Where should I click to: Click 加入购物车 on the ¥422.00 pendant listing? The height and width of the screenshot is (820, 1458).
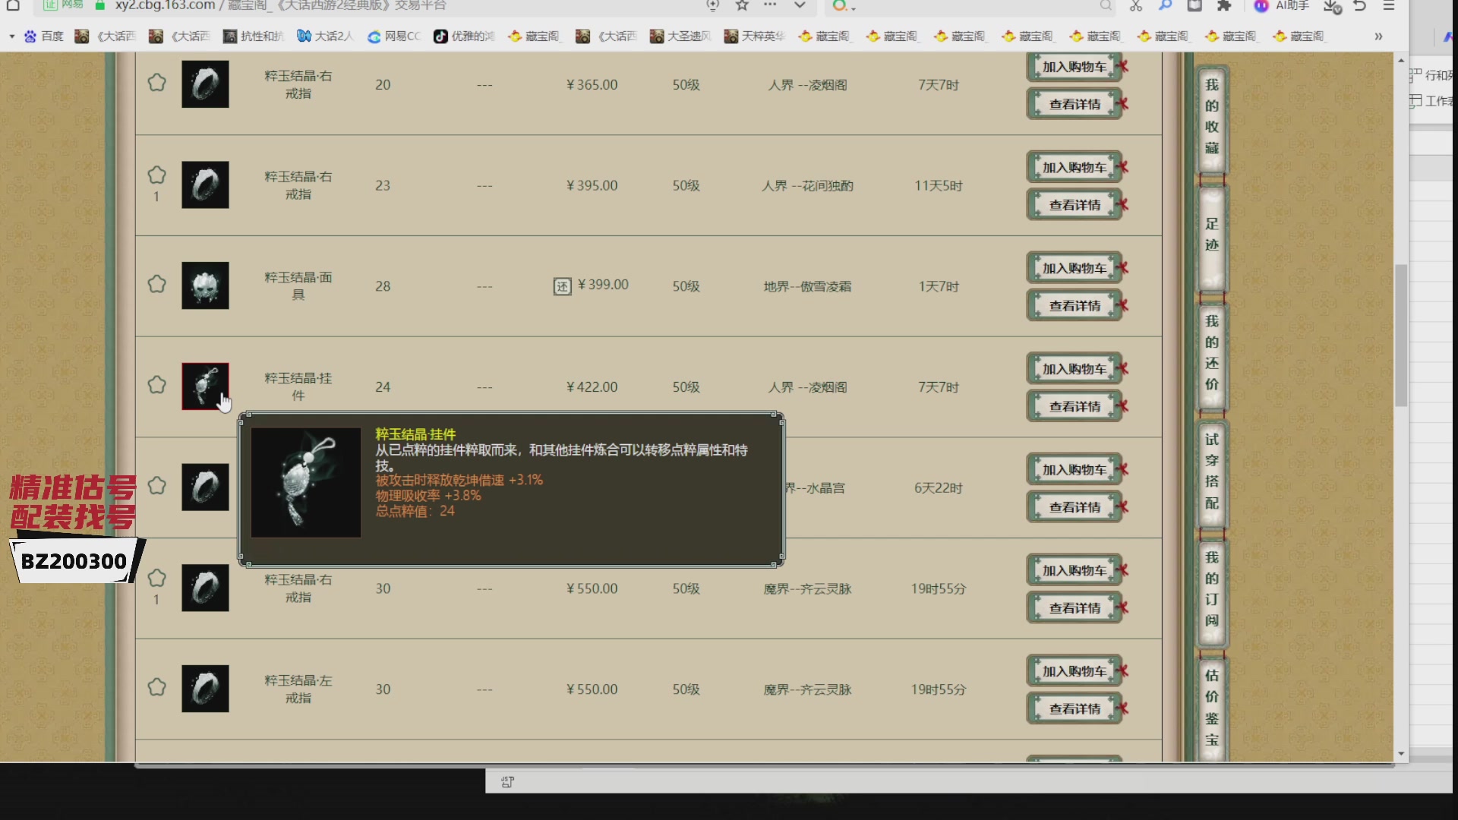1074,367
